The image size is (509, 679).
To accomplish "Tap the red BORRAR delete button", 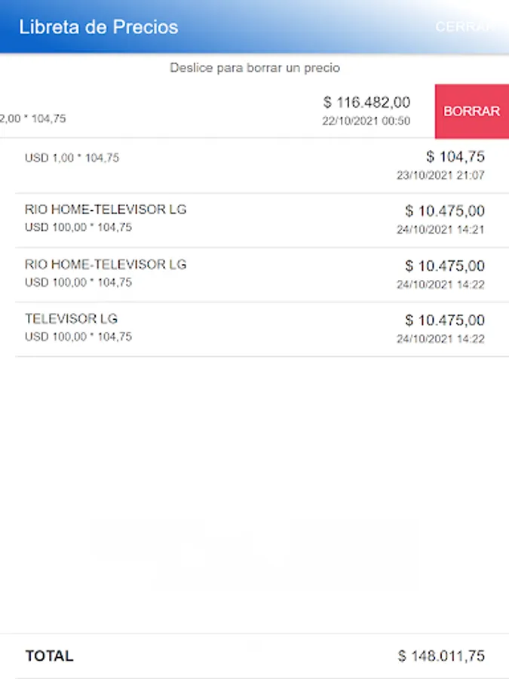I will [x=471, y=111].
